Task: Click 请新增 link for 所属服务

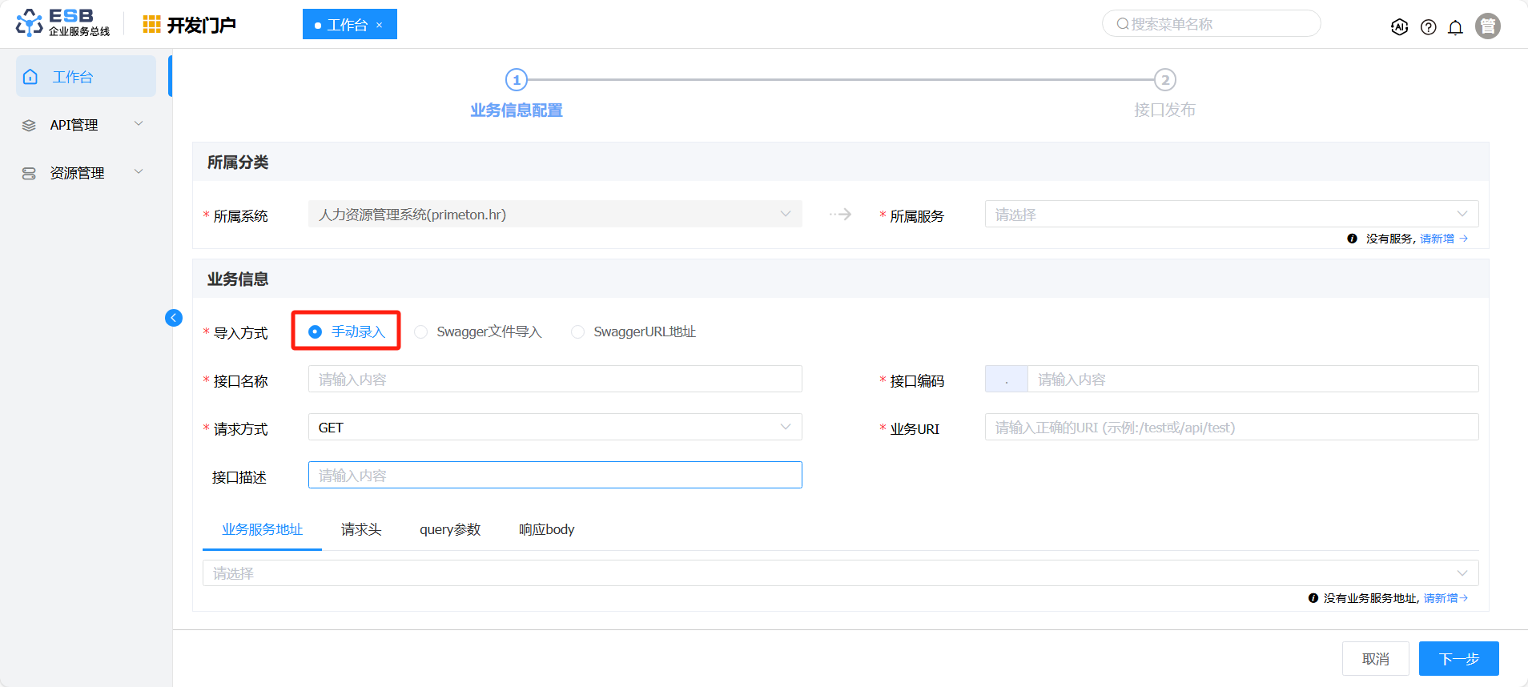Action: tap(1438, 239)
